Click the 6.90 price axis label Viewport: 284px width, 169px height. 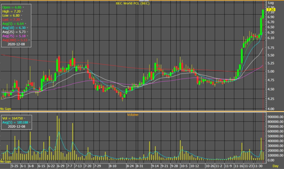pos(271,17)
